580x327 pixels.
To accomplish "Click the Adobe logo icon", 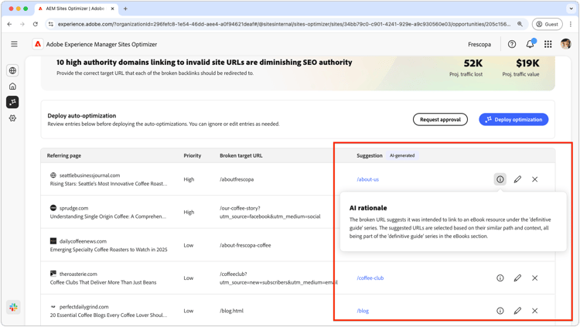I will [38, 44].
